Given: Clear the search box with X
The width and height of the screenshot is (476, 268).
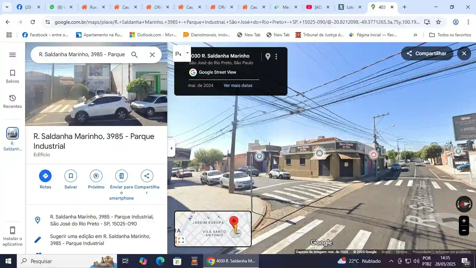Looking at the screenshot, I should [x=152, y=55].
